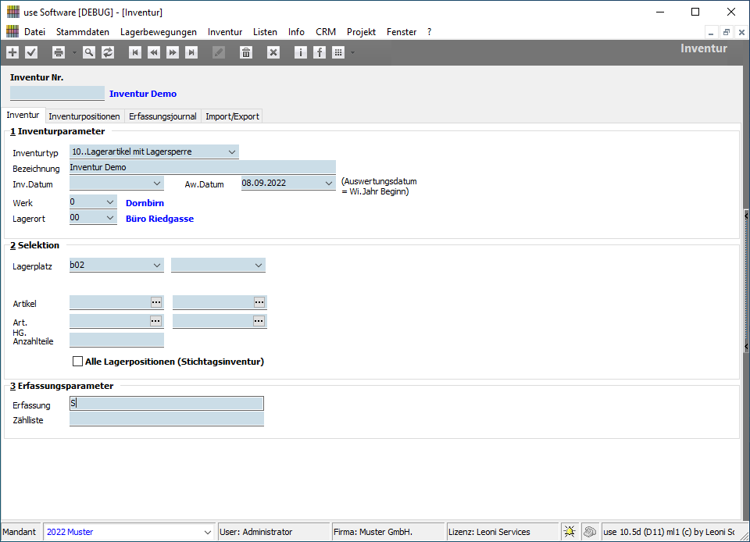Click the plus icon to add a new inventory

pyautogui.click(x=12, y=52)
